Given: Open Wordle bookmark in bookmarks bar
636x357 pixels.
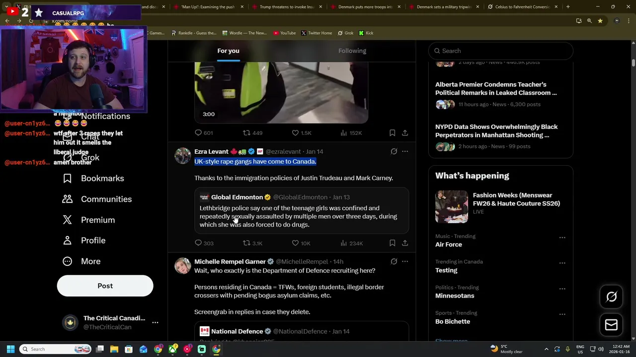Looking at the screenshot, I should (244, 33).
